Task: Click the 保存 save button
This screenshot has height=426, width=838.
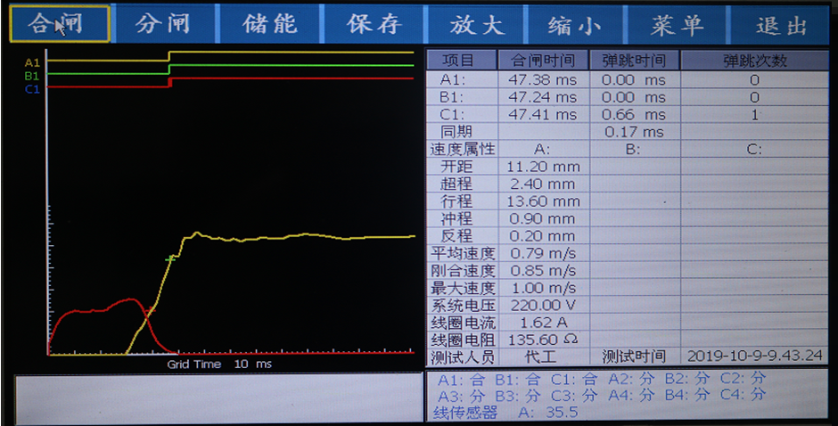Action: point(374,24)
